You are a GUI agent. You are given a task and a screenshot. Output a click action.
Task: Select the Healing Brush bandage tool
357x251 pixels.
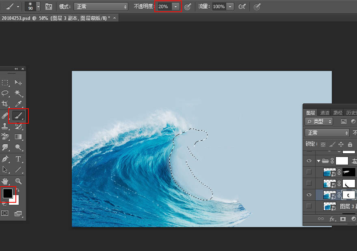5,116
